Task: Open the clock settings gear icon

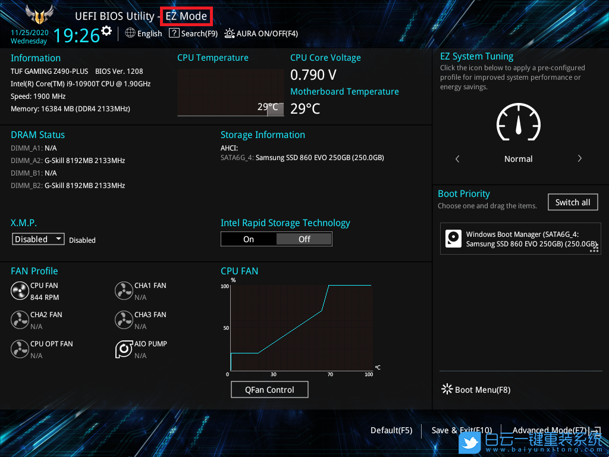Action: (x=107, y=29)
